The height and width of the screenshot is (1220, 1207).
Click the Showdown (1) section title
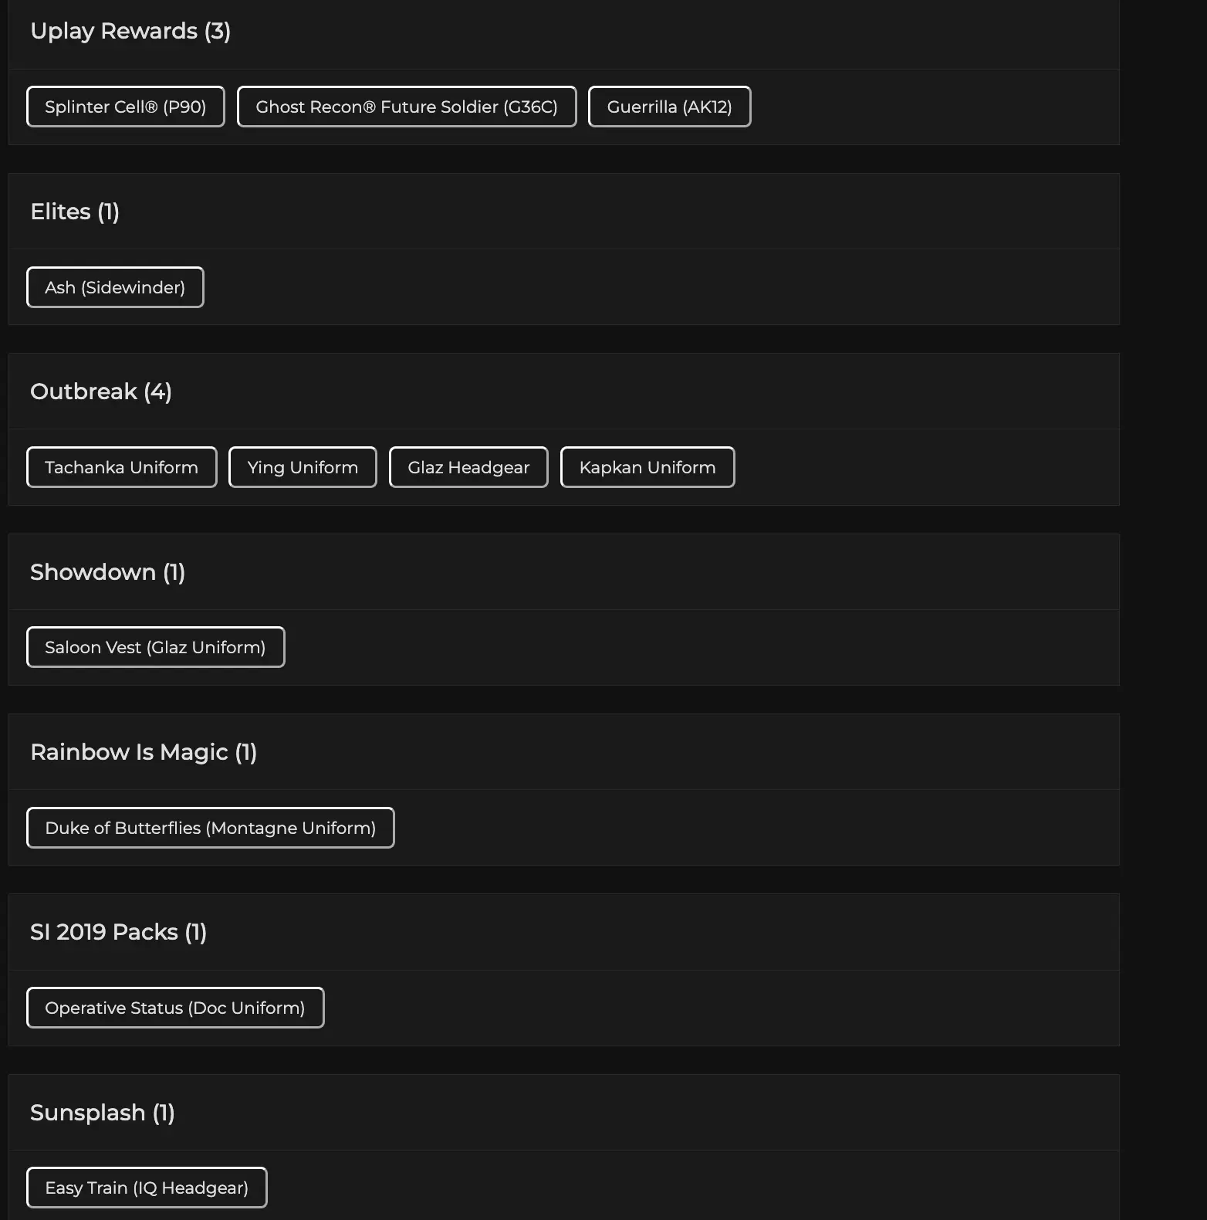pos(107,572)
